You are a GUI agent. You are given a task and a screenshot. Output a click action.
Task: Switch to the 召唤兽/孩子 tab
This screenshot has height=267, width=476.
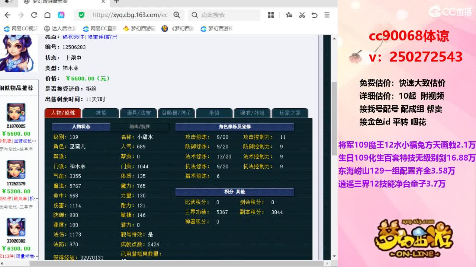click(177, 113)
